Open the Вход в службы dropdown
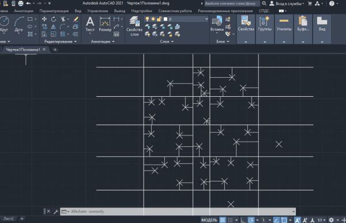This screenshot has height=223, width=346. [289, 4]
